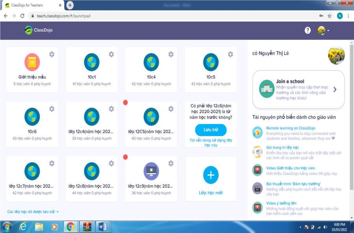Open Video ý tưởng lớn link
The image size is (354, 233).
[x=281, y=203]
